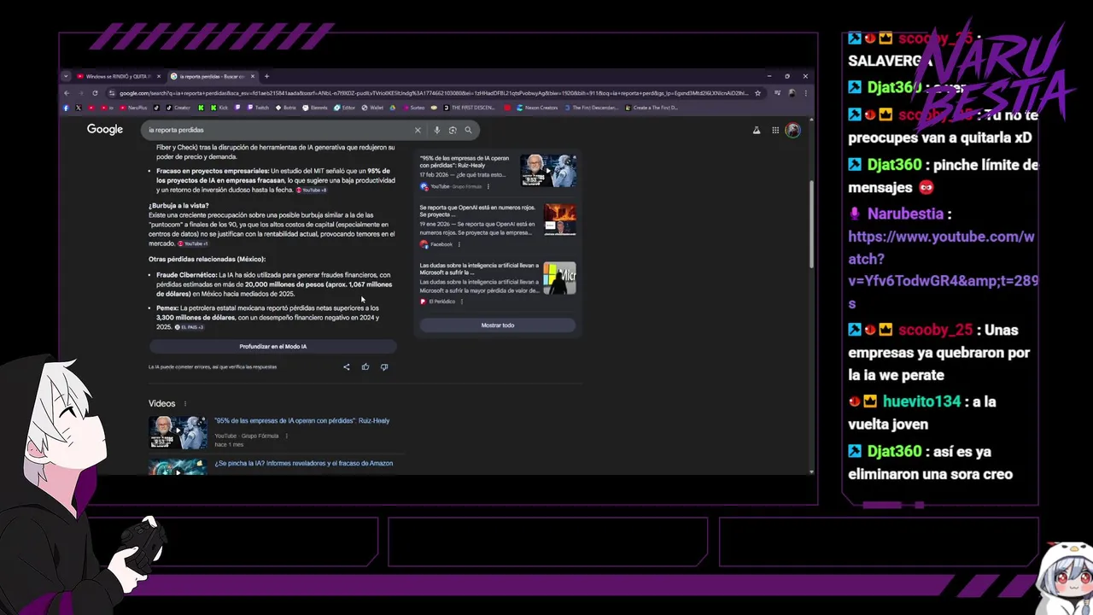Focus the Google search input field
Image resolution: width=1093 pixels, height=615 pixels.
(278, 130)
